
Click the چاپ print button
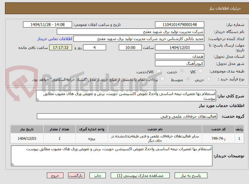click(x=97, y=175)
